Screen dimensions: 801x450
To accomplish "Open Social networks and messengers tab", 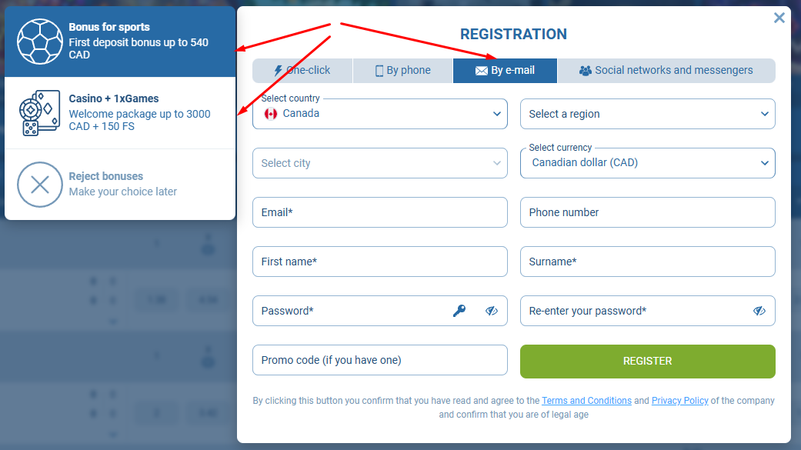I will coord(666,71).
